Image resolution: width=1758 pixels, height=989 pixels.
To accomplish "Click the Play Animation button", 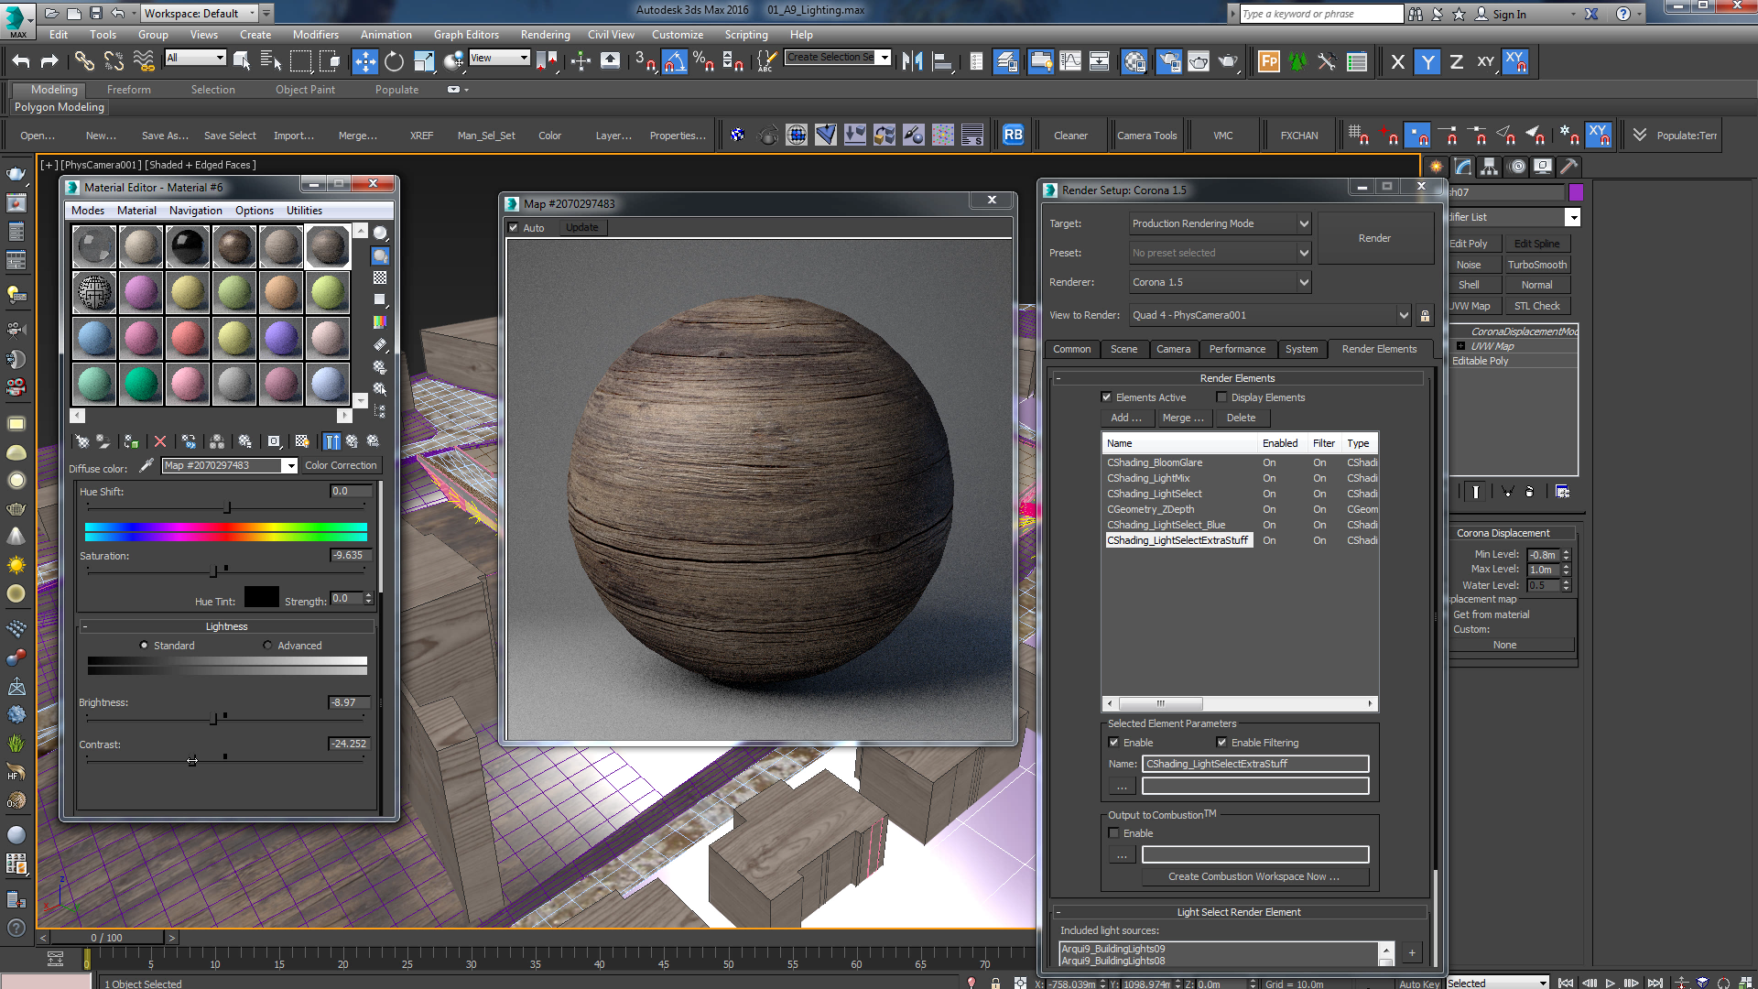I will click(1611, 983).
